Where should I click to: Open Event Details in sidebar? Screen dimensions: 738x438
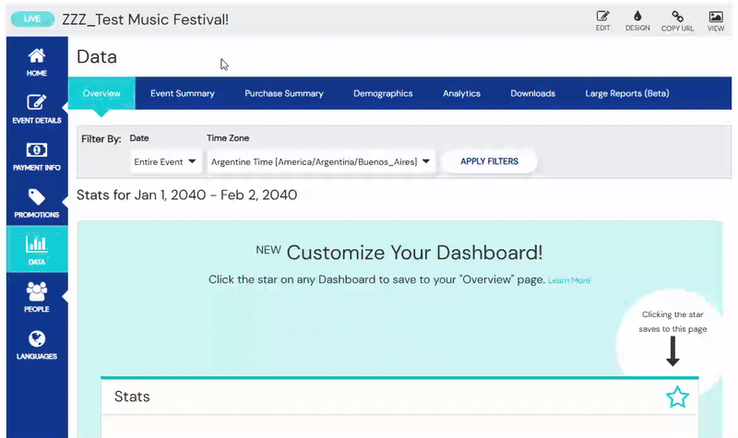click(37, 109)
